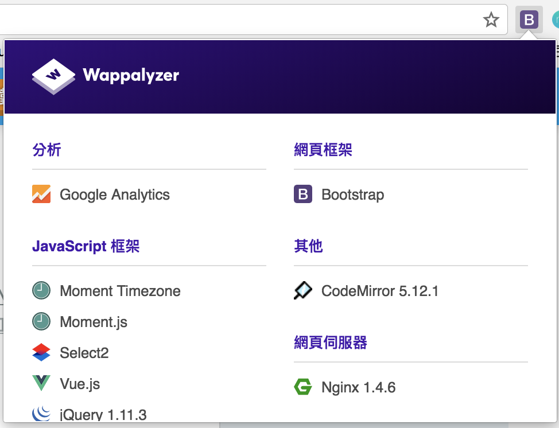Click the CodeMirror magnifier icon
The height and width of the screenshot is (428, 559).
303,290
